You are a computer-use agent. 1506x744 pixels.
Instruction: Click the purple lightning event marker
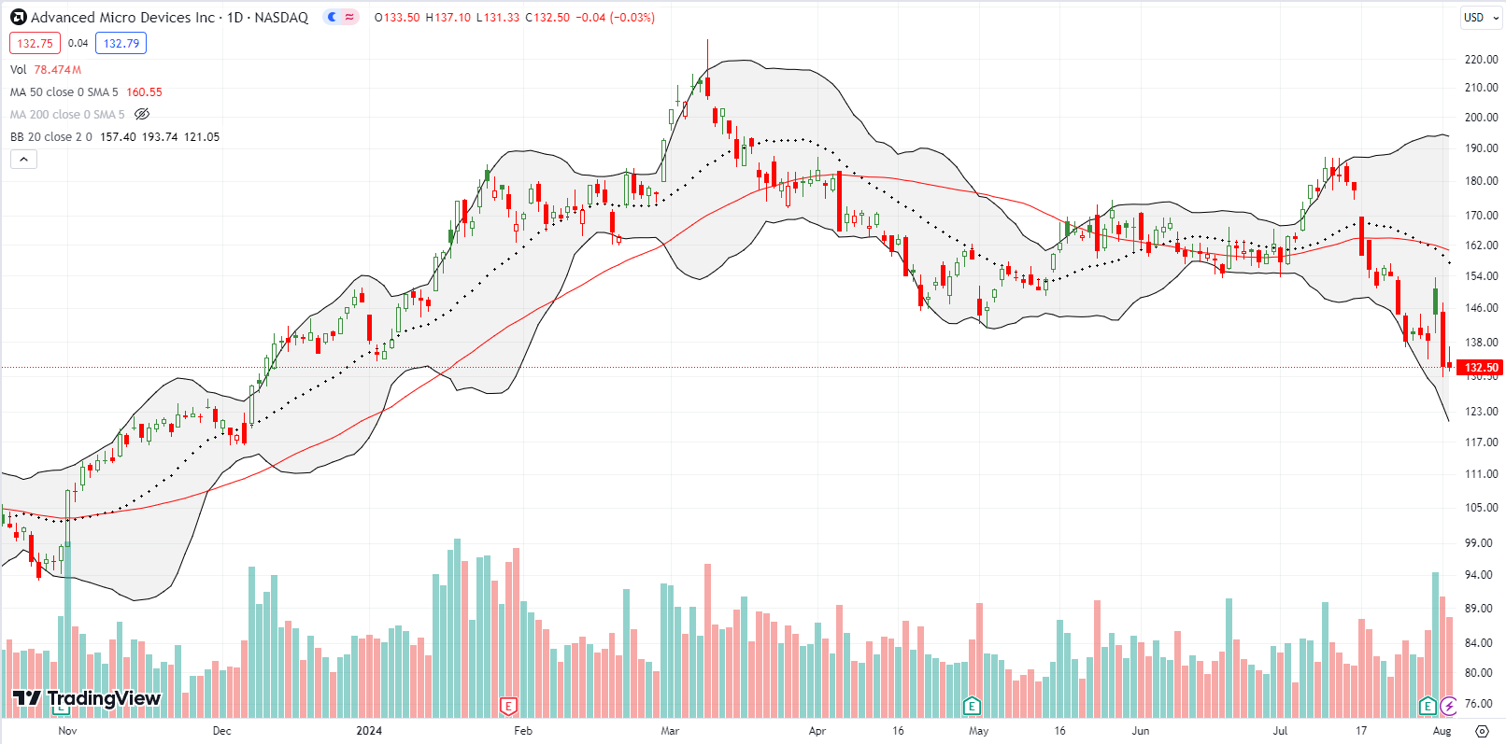1448,706
